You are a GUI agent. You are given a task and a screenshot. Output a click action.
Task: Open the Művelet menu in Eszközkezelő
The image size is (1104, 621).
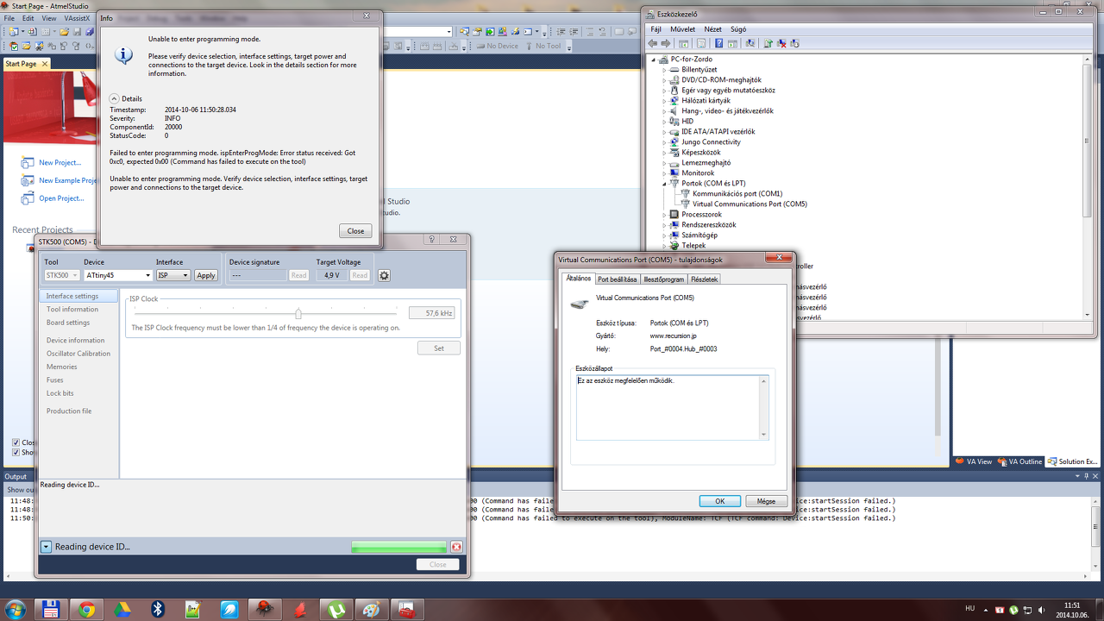click(x=682, y=29)
